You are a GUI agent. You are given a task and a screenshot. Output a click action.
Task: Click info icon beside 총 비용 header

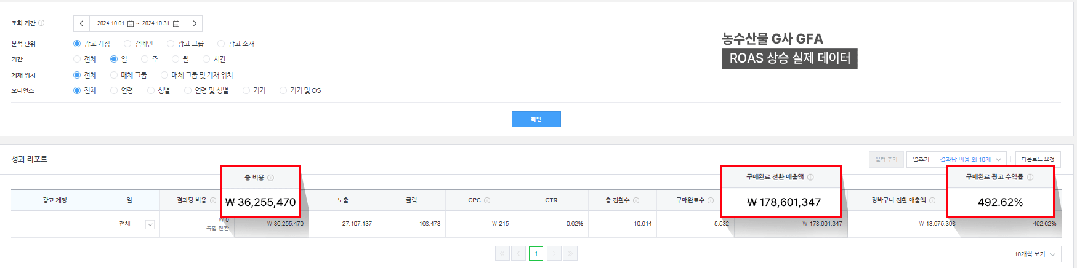(271, 178)
